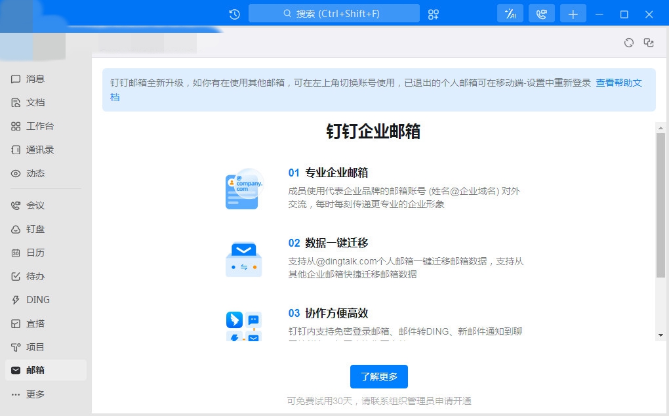Select 邮箱 mailbox in the sidebar
Screen dimensions: 669x416
(46, 370)
